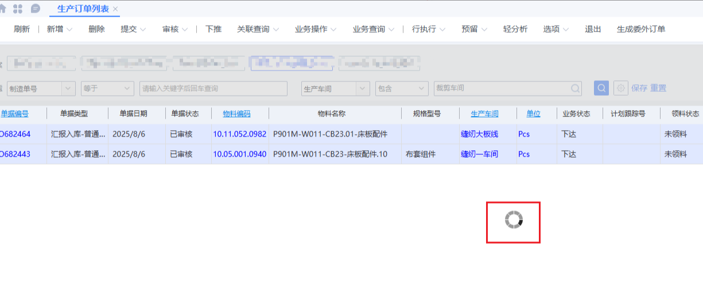Expand the 审核 menu

(175, 29)
